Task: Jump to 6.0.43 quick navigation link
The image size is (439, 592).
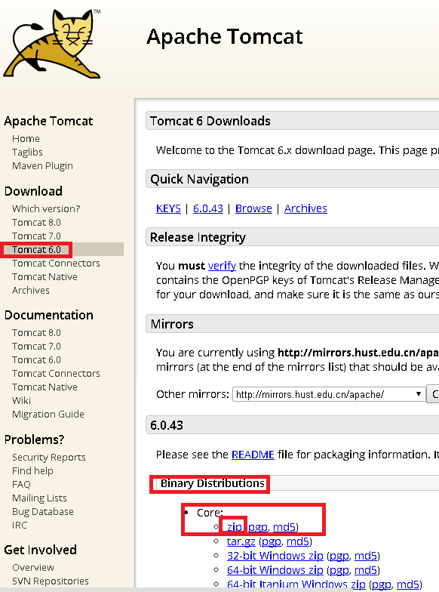Action: pos(208,208)
